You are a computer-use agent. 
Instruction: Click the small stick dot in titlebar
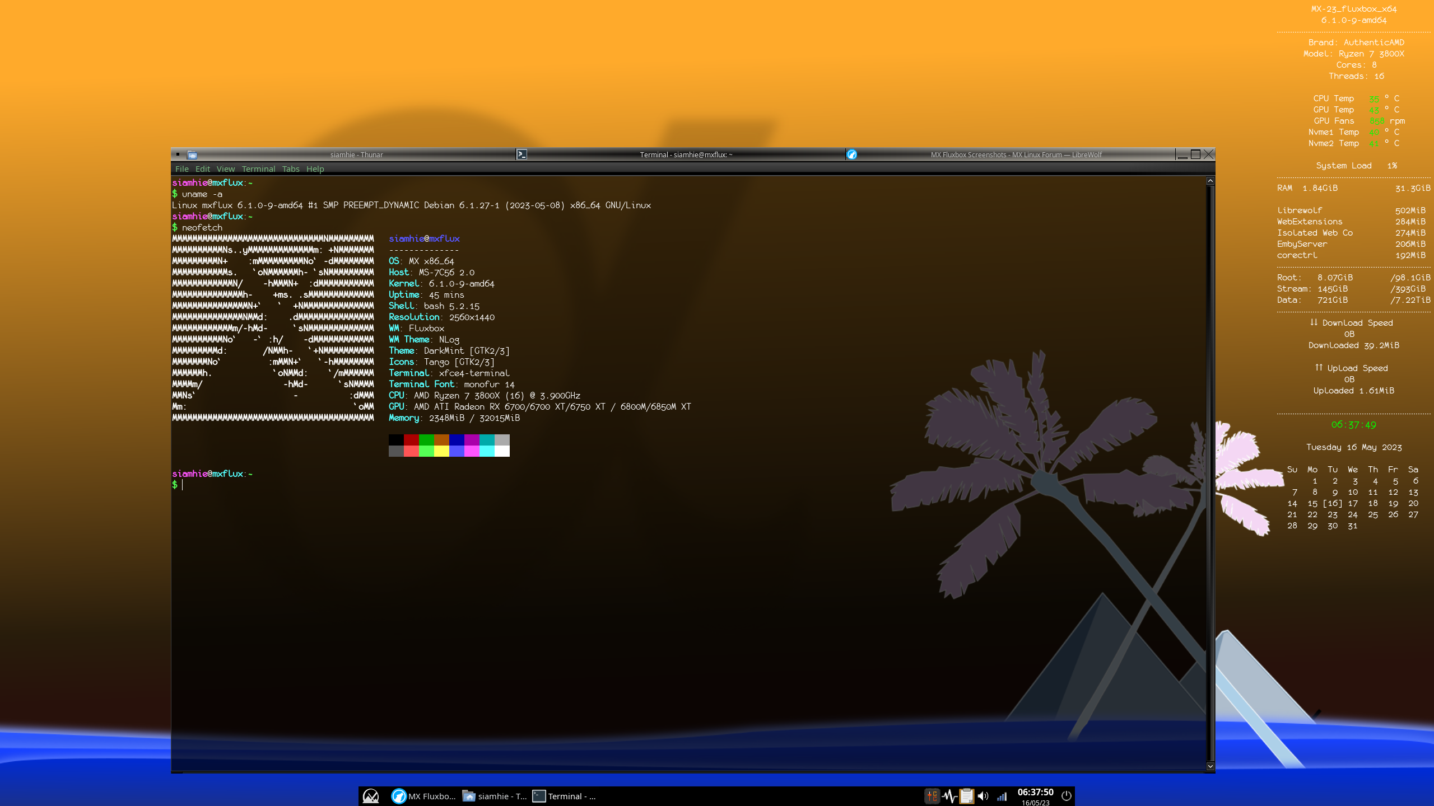pyautogui.click(x=178, y=154)
